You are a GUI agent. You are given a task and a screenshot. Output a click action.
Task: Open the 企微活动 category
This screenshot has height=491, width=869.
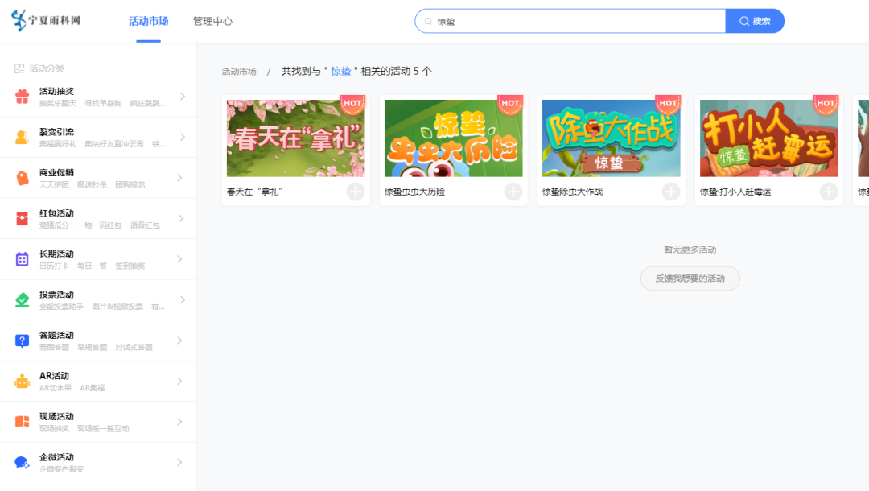[98, 462]
